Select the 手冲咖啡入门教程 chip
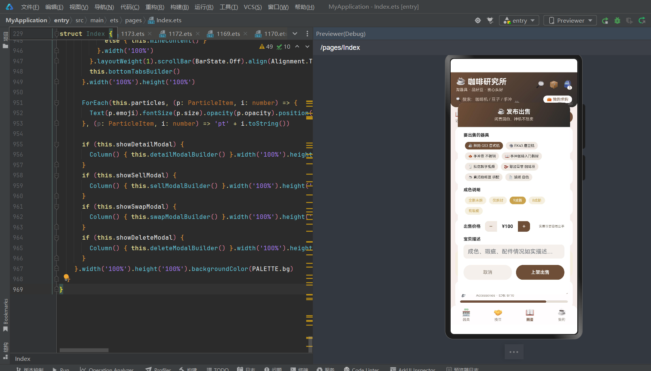 coord(522,156)
